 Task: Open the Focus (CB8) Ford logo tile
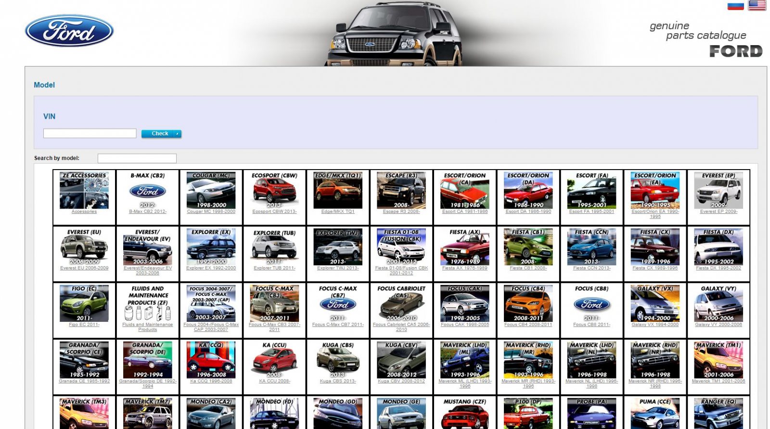(x=591, y=304)
